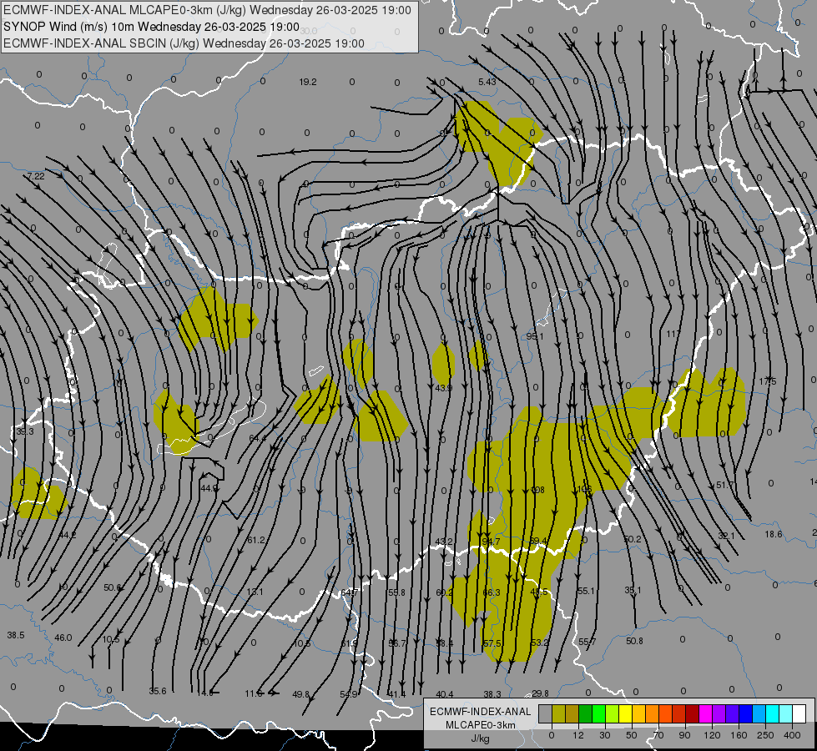The image size is (817, 751).
Task: Select the dark green legend swatch
Action: click(586, 713)
